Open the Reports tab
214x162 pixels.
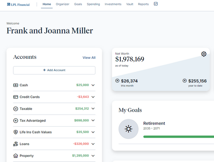click(143, 4)
